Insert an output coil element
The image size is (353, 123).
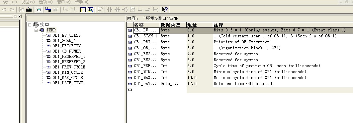coord(125,9)
